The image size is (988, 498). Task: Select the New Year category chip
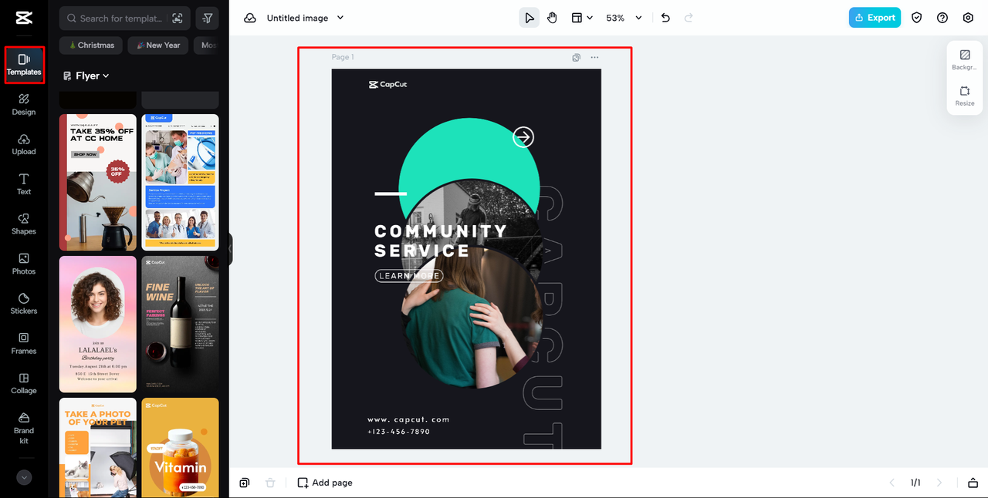(157, 45)
